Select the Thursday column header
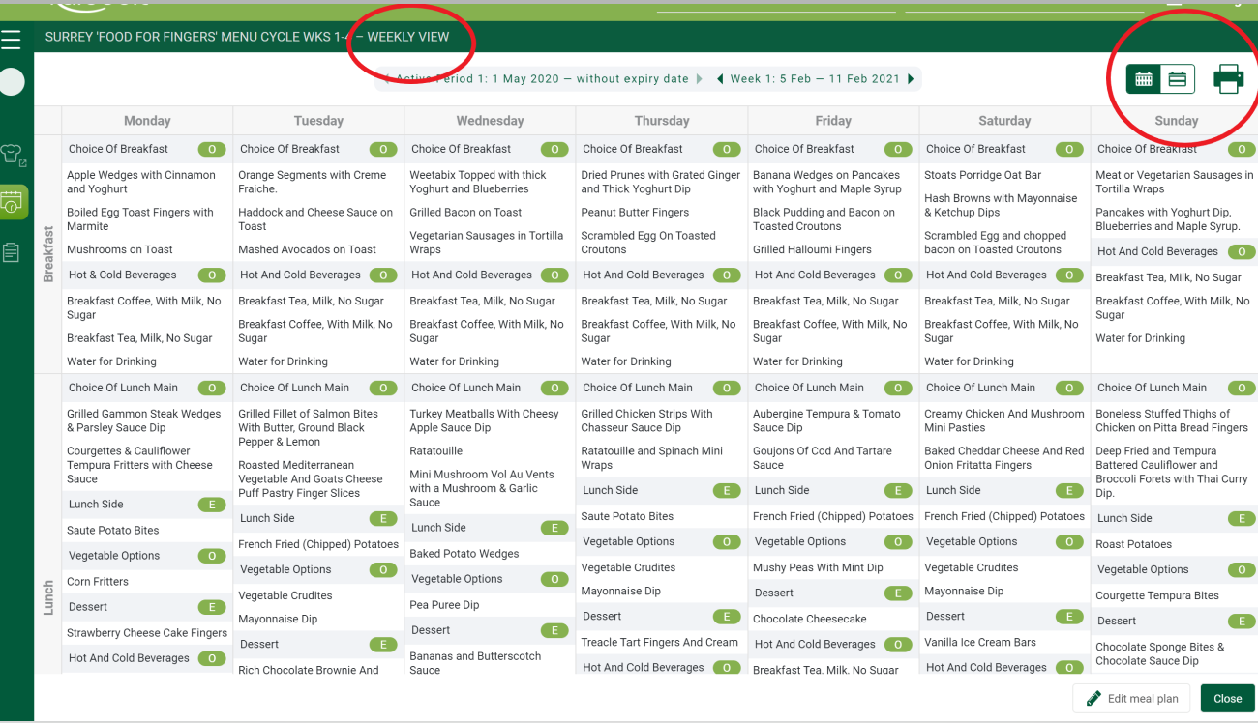Viewport: 1258px width, 723px height. (x=662, y=121)
